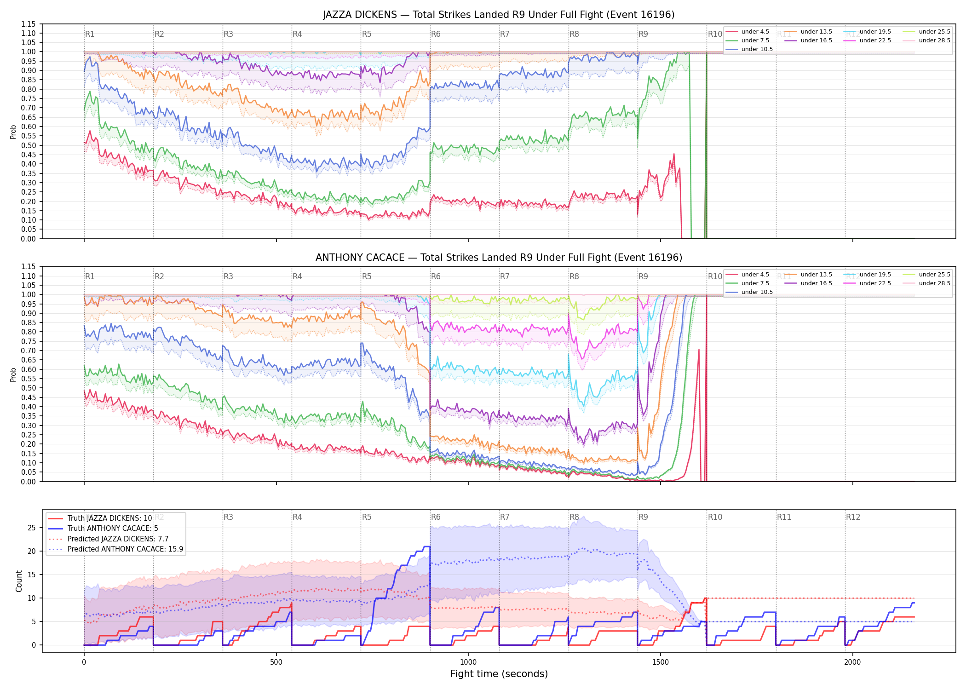Click the R12 label in the bottom chart
Viewport: 966px width, 690px height.
click(x=853, y=517)
